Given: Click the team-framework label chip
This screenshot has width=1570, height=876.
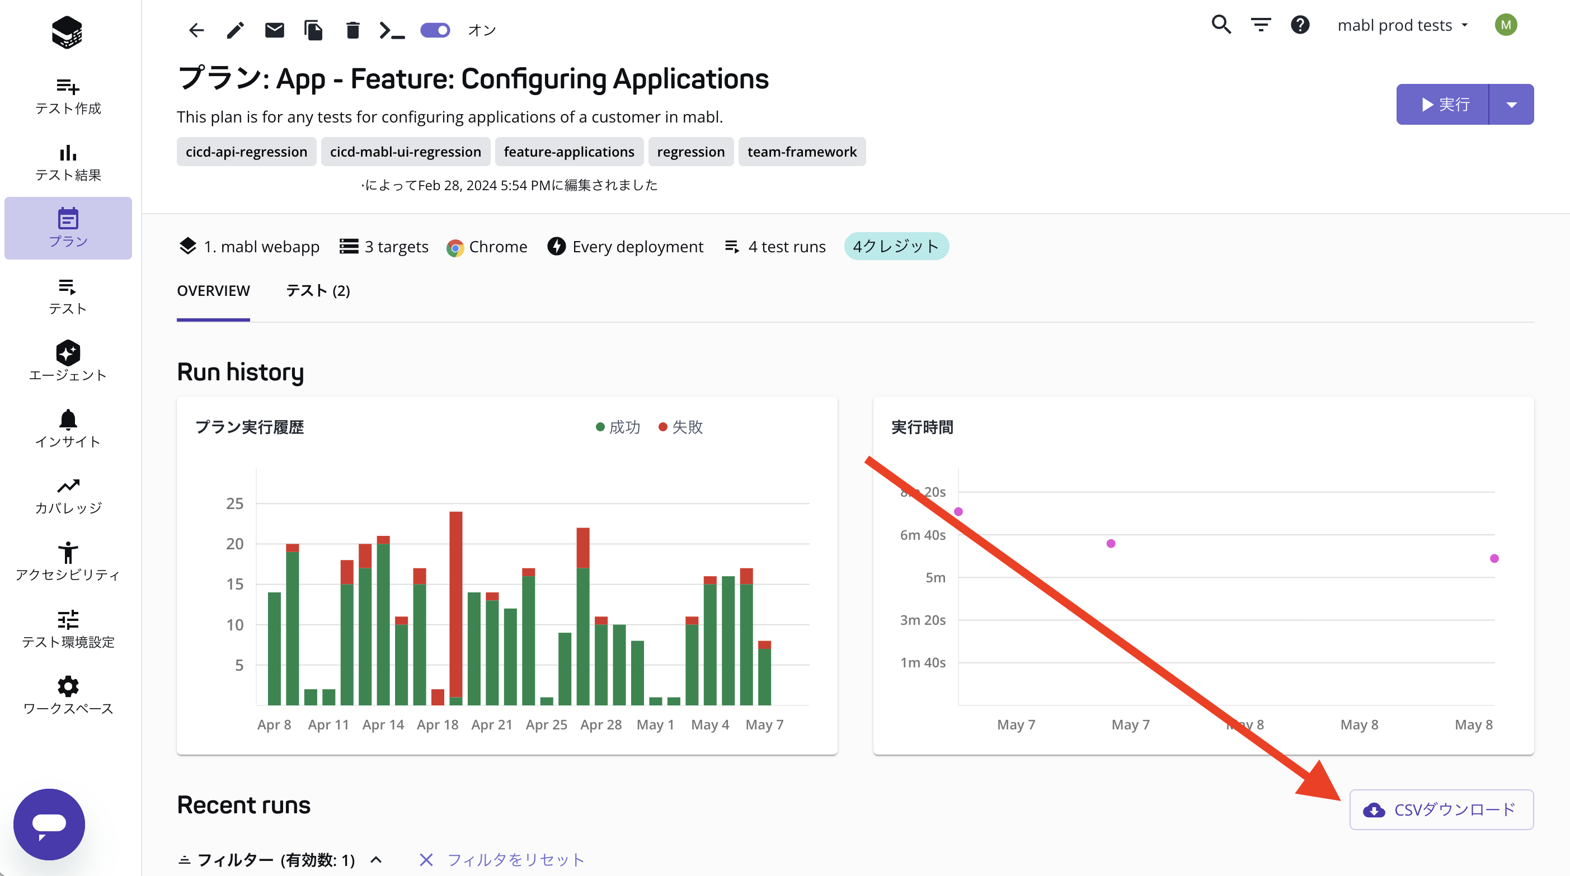Looking at the screenshot, I should (x=802, y=152).
